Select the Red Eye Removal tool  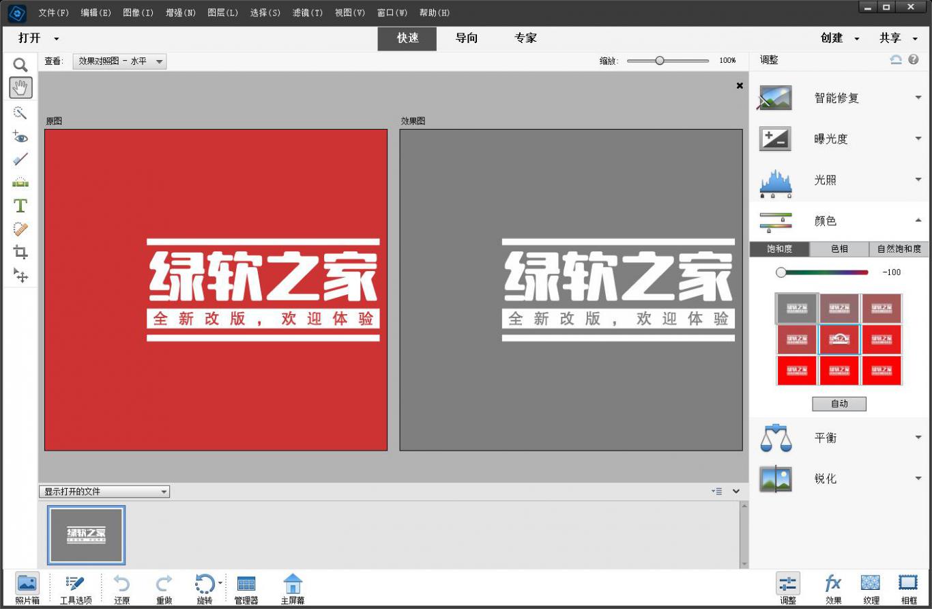click(x=20, y=137)
